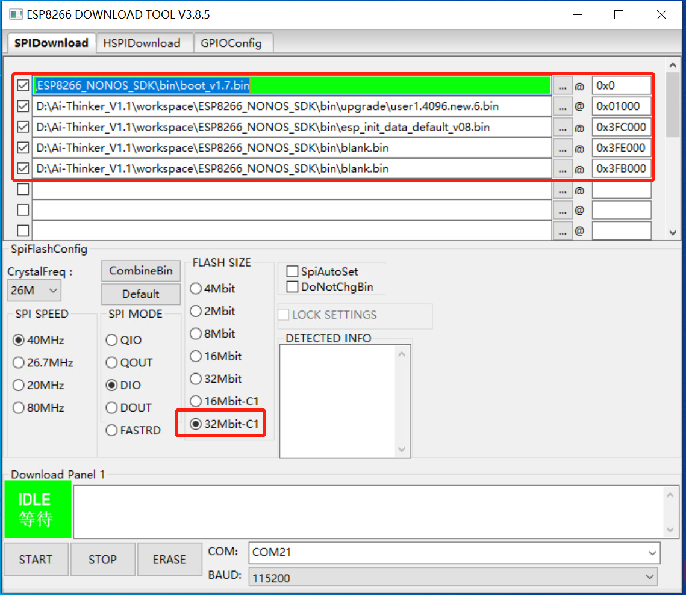The height and width of the screenshot is (595, 686).
Task: Open the COM port dropdown
Action: click(x=454, y=552)
